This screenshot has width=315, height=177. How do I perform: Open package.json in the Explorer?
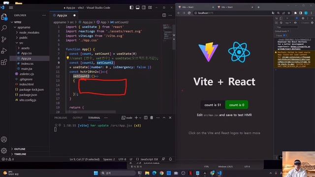click(x=28, y=95)
